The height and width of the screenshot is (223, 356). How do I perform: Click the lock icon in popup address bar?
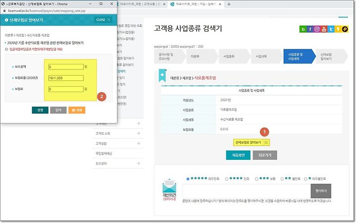click(x=4, y=11)
